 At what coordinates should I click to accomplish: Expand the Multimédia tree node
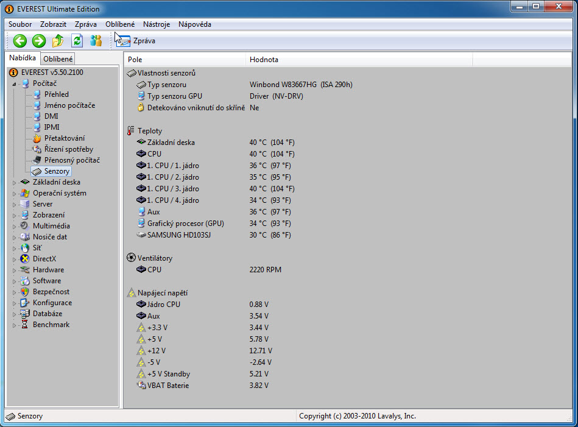coord(14,227)
